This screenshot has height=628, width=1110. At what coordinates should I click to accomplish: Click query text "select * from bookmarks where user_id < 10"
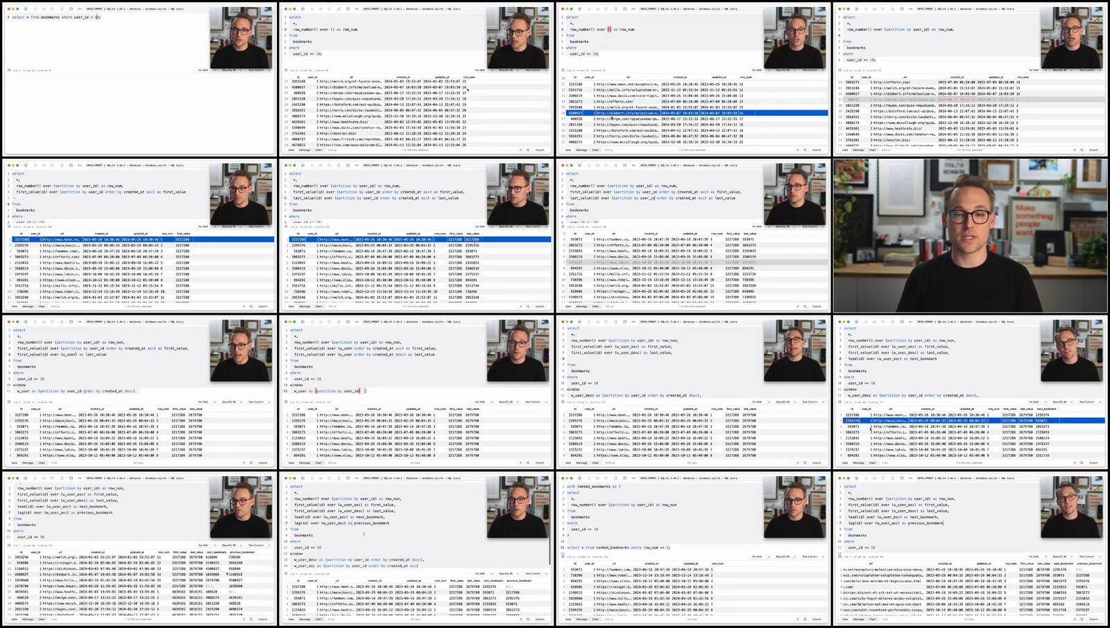click(x=55, y=17)
